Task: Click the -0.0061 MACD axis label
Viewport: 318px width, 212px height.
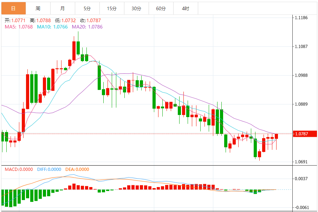Action: click(x=301, y=207)
